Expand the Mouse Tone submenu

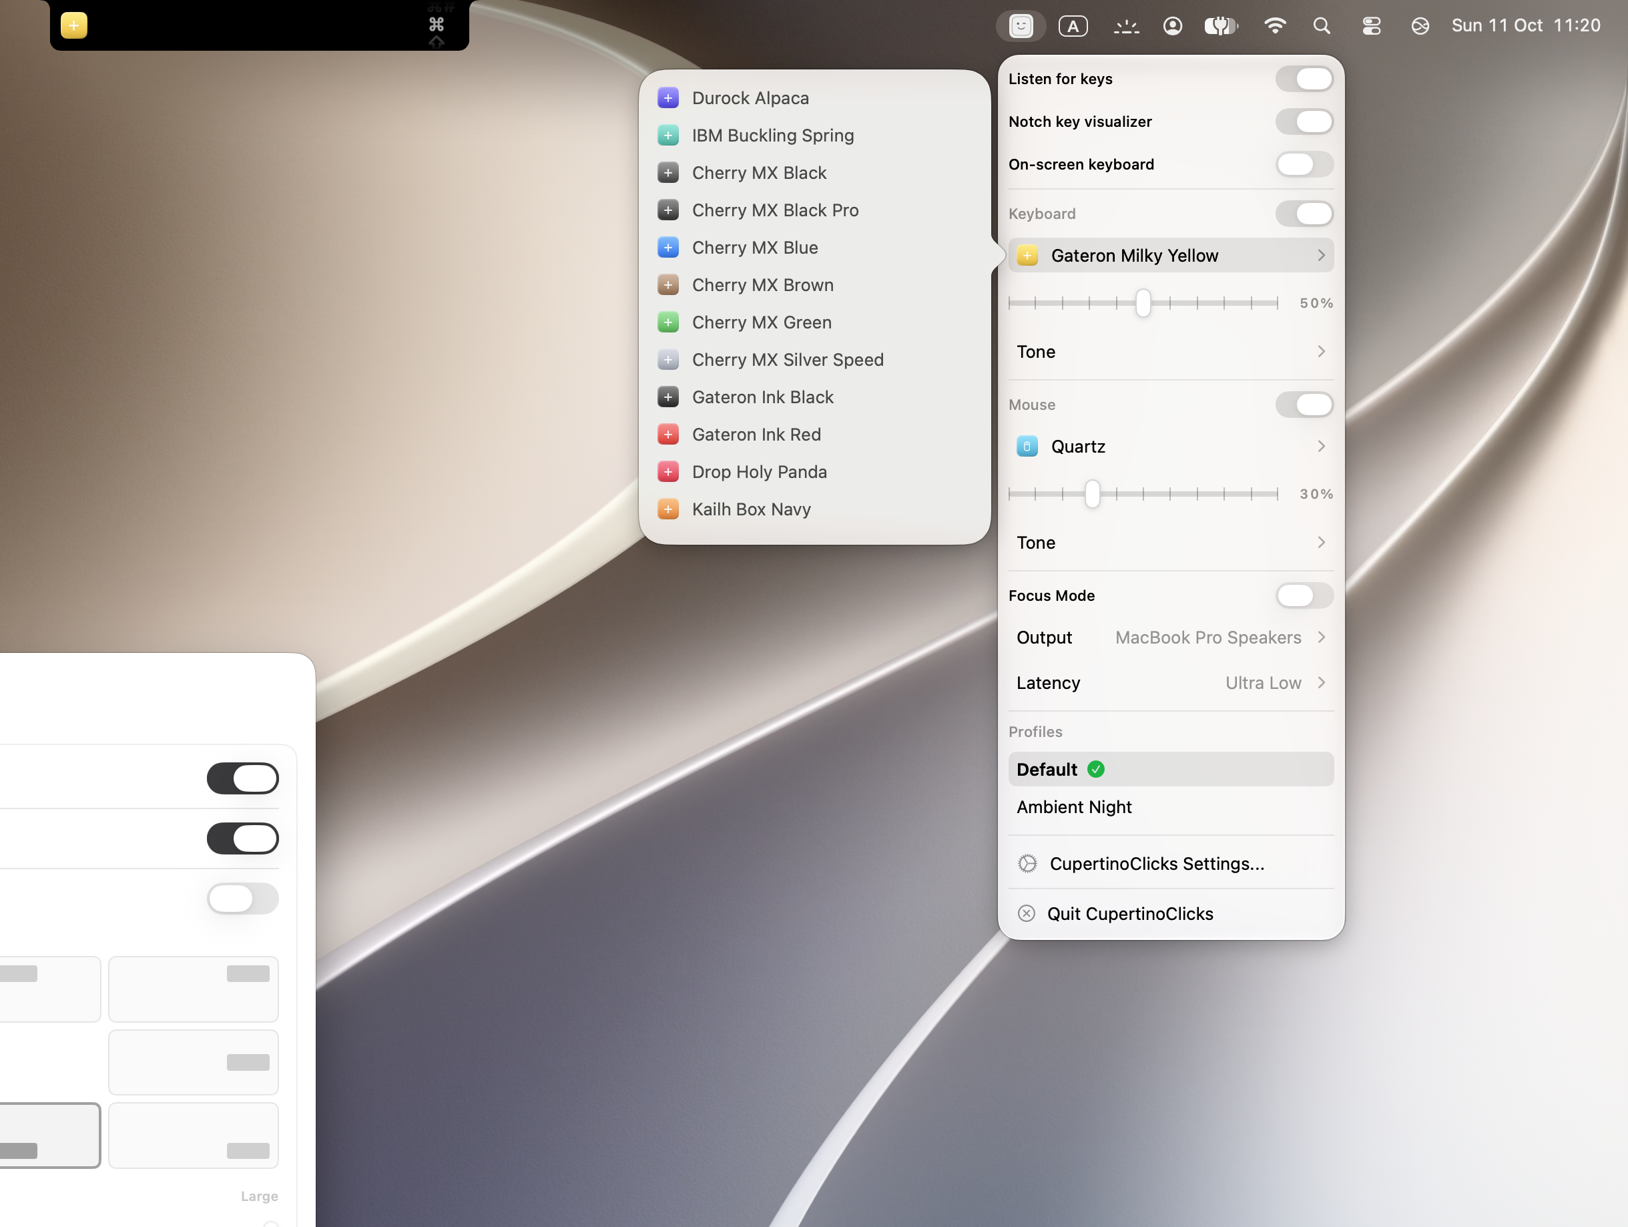pos(1171,543)
